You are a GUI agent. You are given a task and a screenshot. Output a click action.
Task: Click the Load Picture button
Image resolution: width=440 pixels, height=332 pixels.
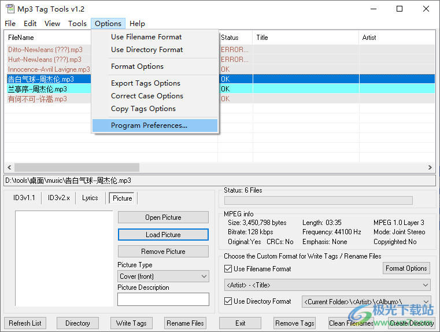(x=163, y=235)
